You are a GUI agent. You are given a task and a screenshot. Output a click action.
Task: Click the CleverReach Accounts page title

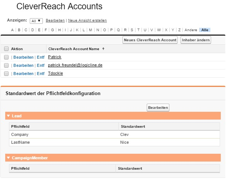(x=59, y=6)
